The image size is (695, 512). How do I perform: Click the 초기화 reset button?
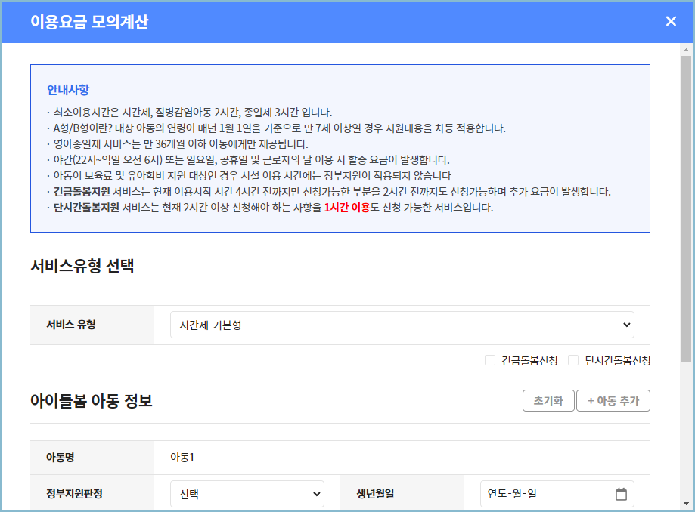coord(548,400)
